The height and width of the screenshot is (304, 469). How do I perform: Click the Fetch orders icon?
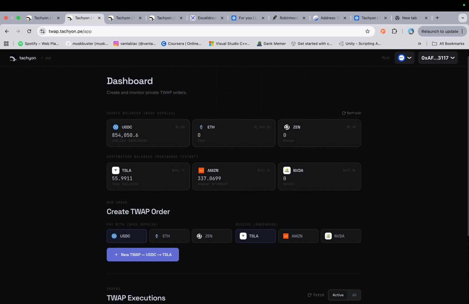pyautogui.click(x=309, y=295)
